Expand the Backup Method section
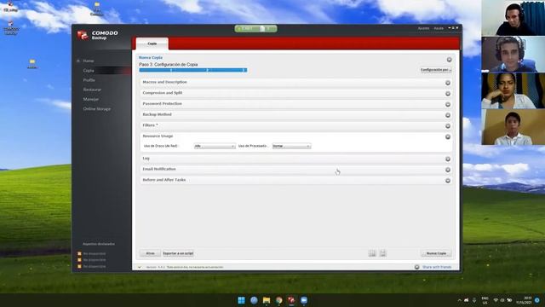Image resolution: width=545 pixels, height=307 pixels. tap(295, 115)
